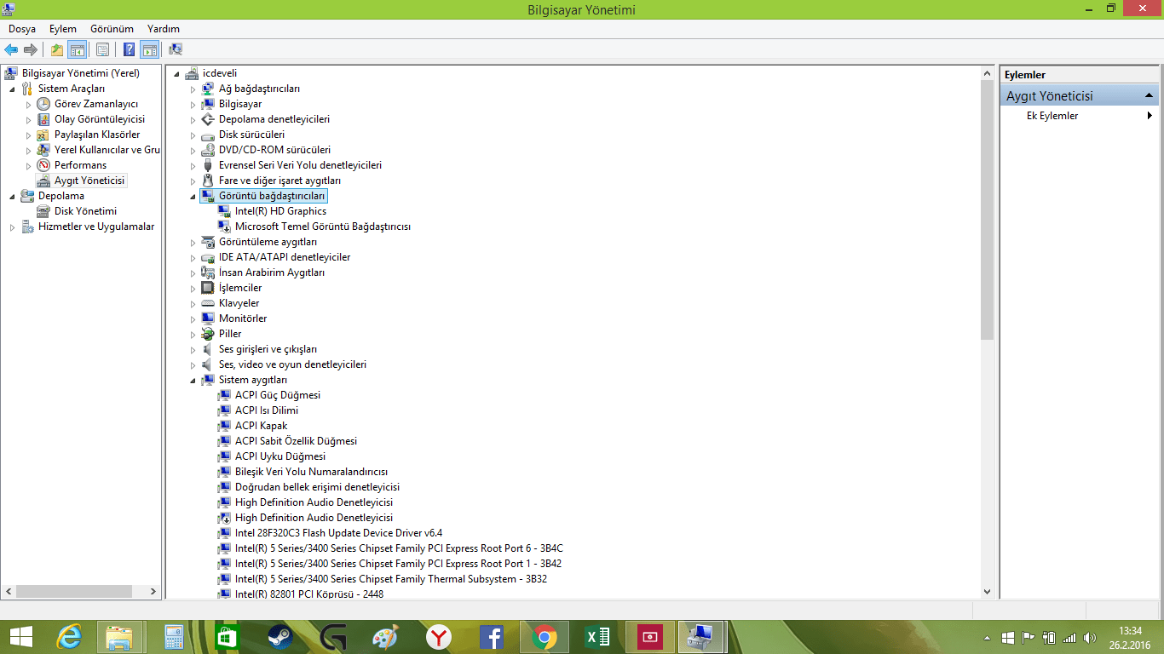1164x654 pixels.
Task: Select Paylaşılan Klasörler in the left tree
Action: tap(97, 135)
